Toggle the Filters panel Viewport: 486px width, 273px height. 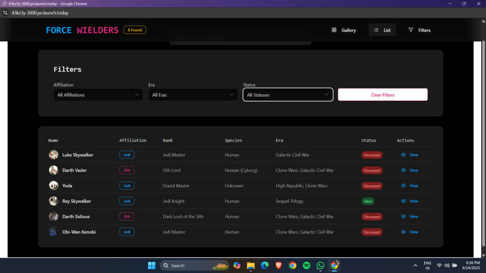click(x=419, y=30)
